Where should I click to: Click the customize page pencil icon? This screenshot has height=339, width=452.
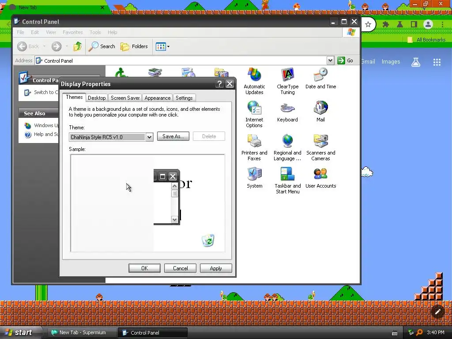tap(437, 311)
